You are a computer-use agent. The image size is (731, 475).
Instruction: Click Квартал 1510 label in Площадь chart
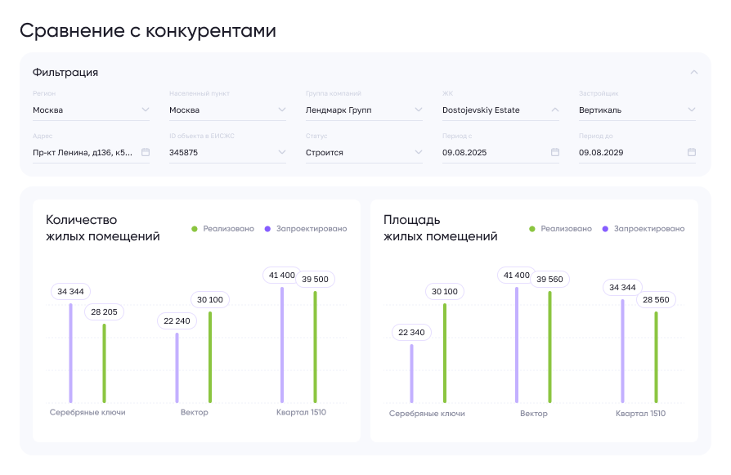click(x=640, y=414)
